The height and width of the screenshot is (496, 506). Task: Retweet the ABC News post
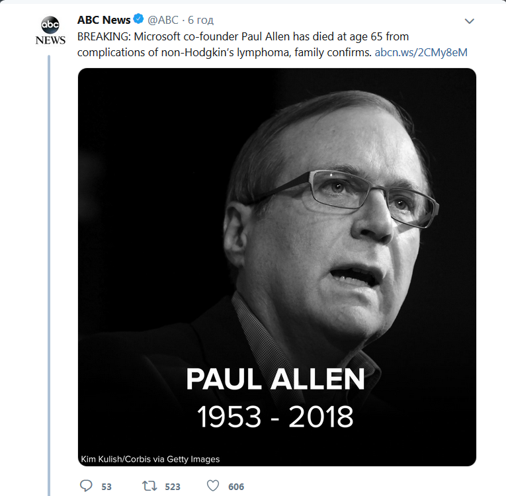click(x=149, y=486)
